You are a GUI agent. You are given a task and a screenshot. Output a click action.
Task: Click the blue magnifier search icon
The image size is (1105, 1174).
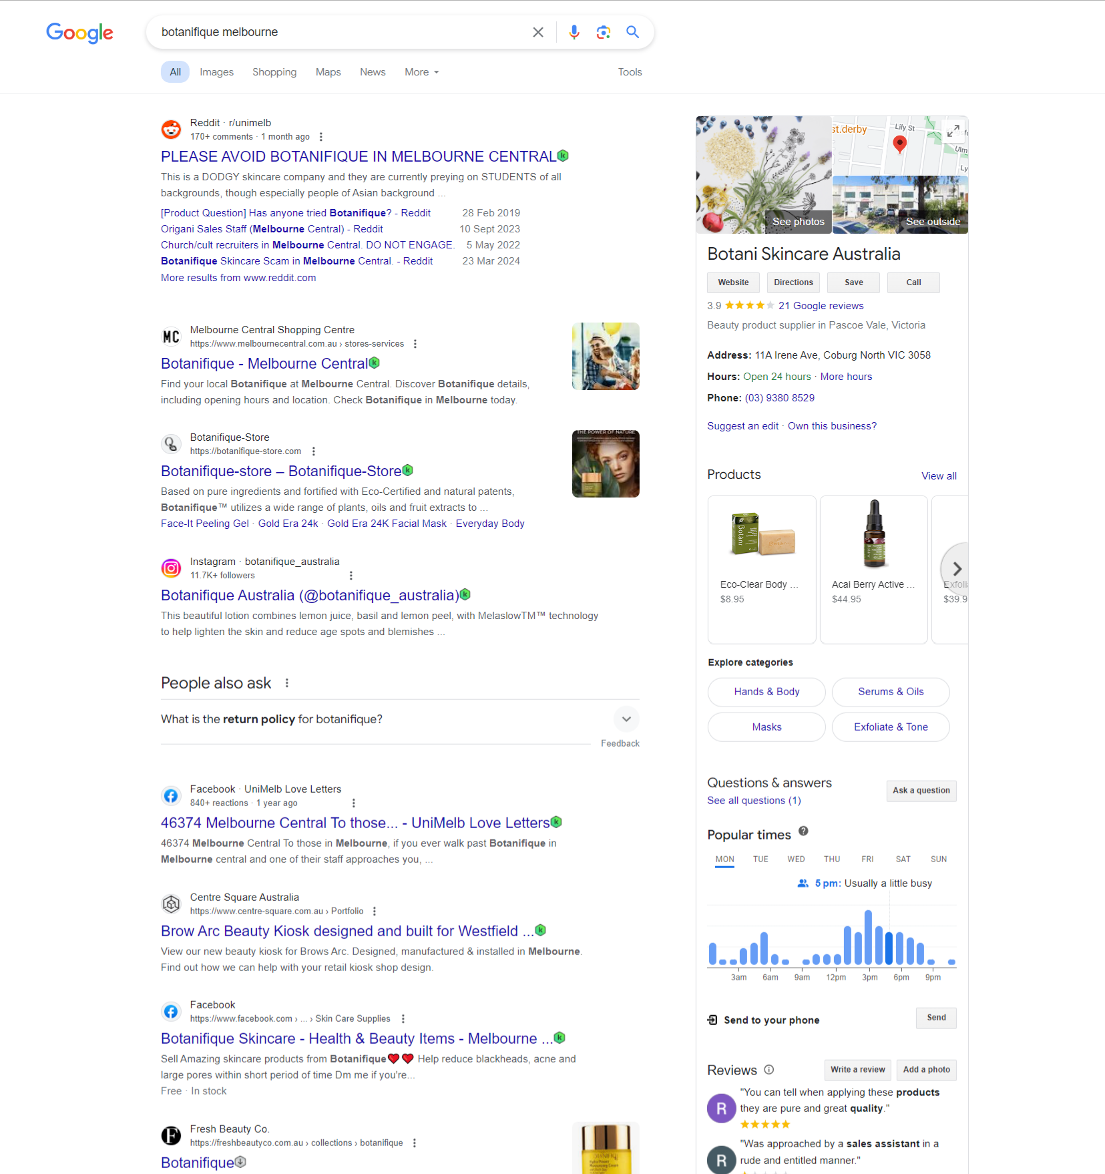(632, 32)
